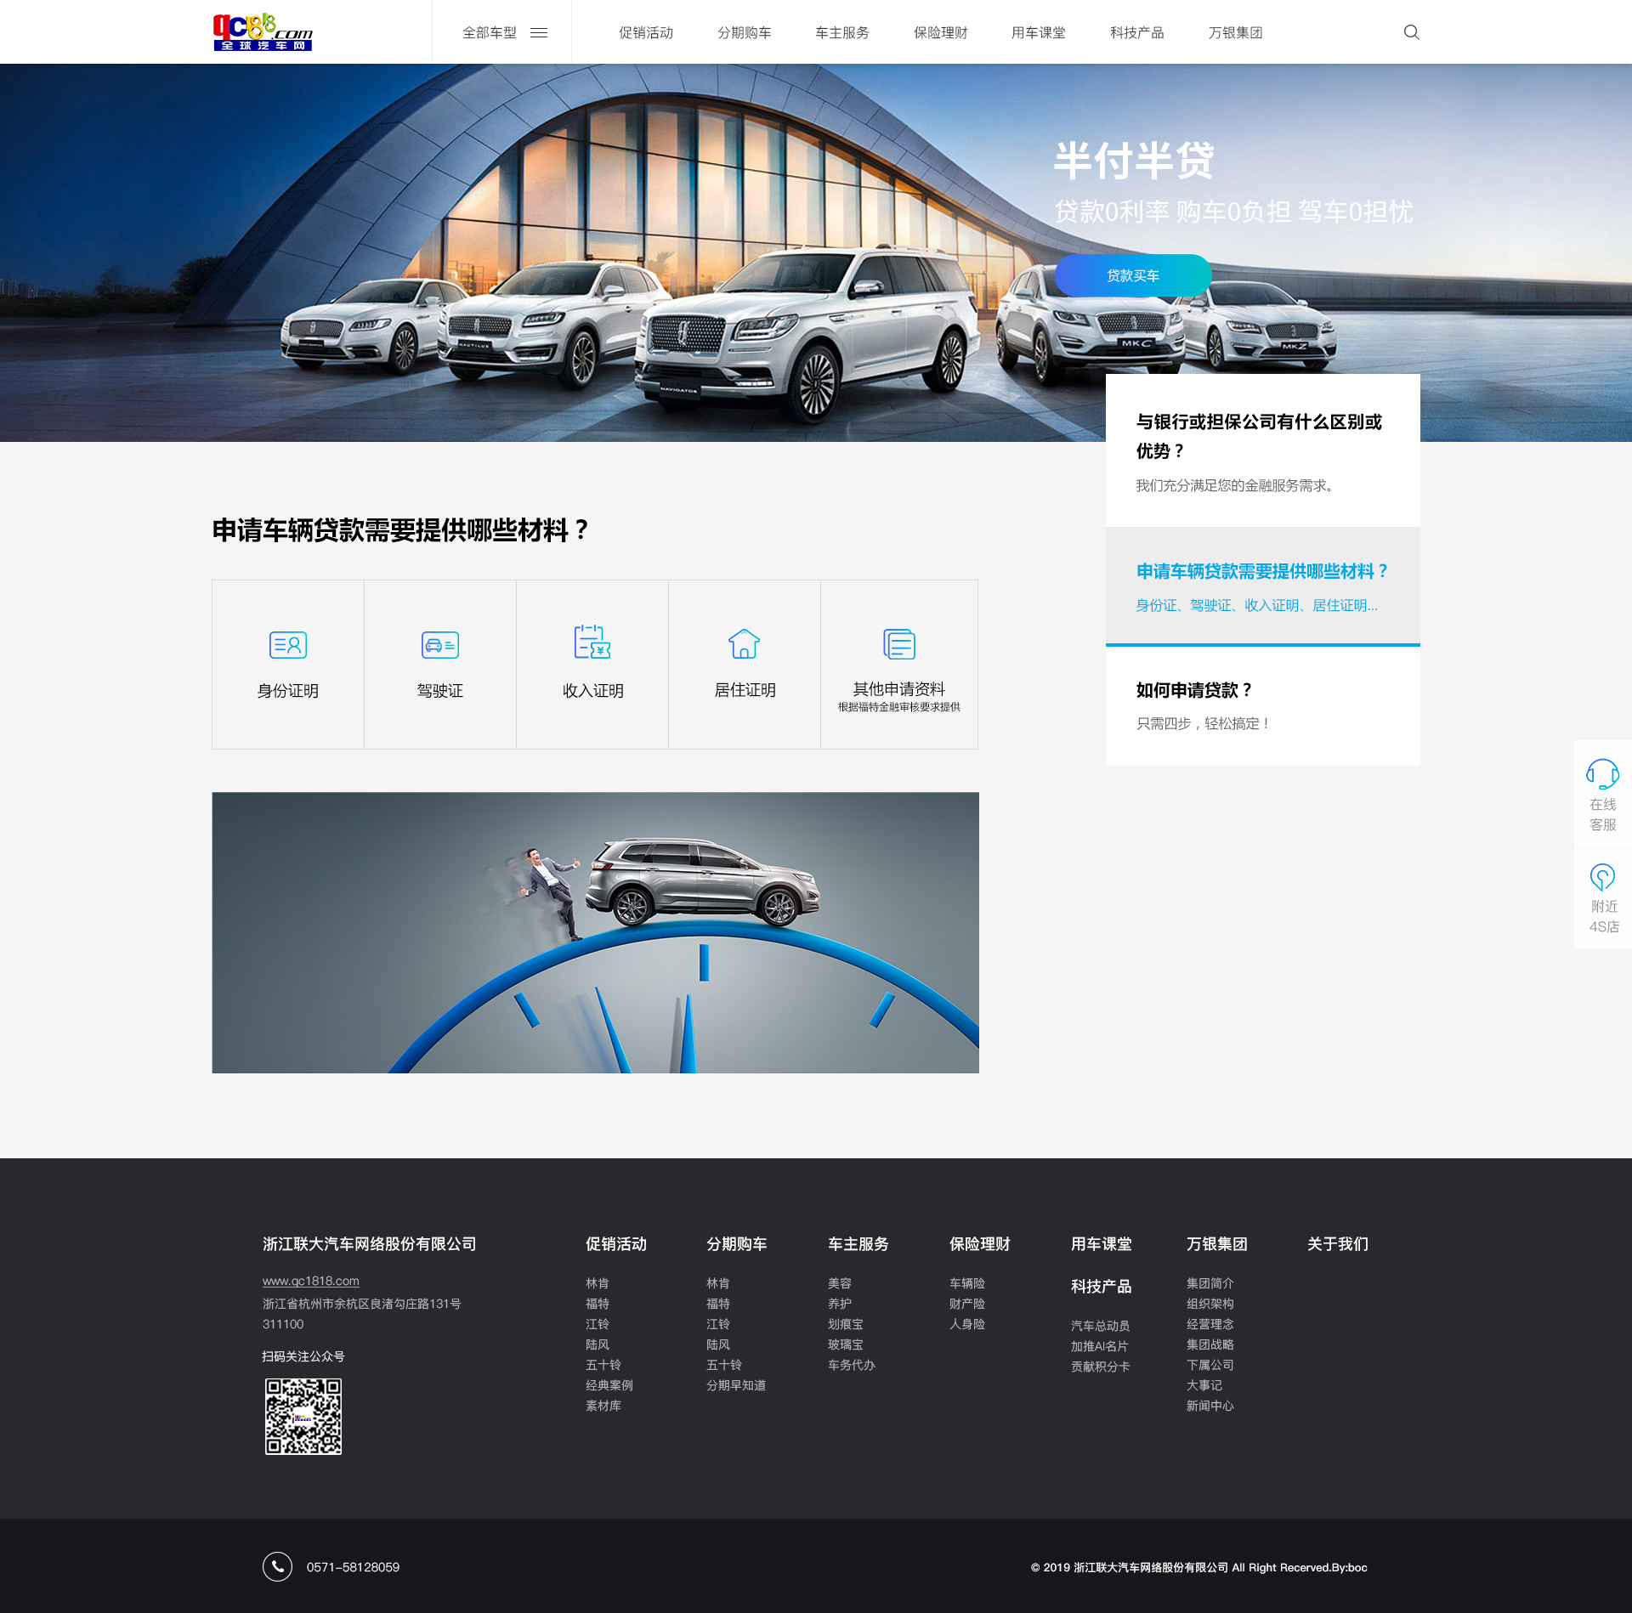Open the 保险理财 nav menu
Image resolution: width=1632 pixels, height=1613 pixels.
coord(941,32)
